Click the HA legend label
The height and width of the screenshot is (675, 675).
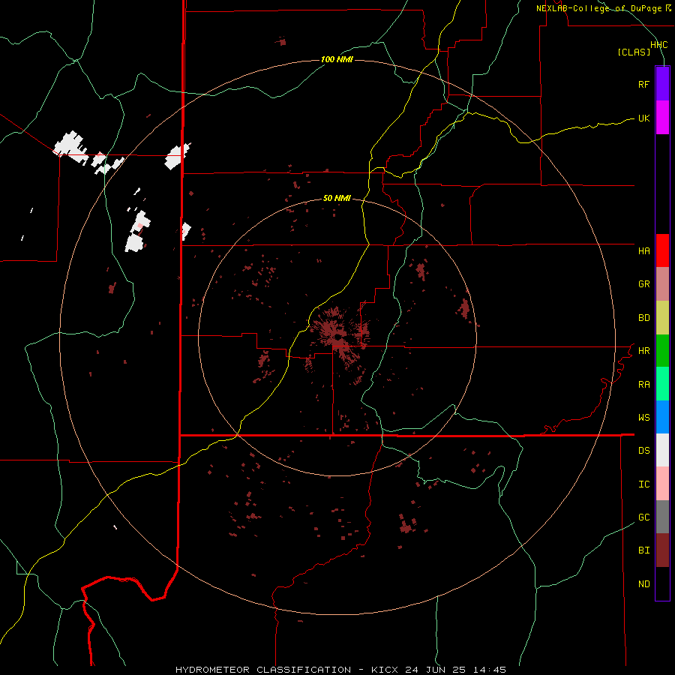point(643,250)
